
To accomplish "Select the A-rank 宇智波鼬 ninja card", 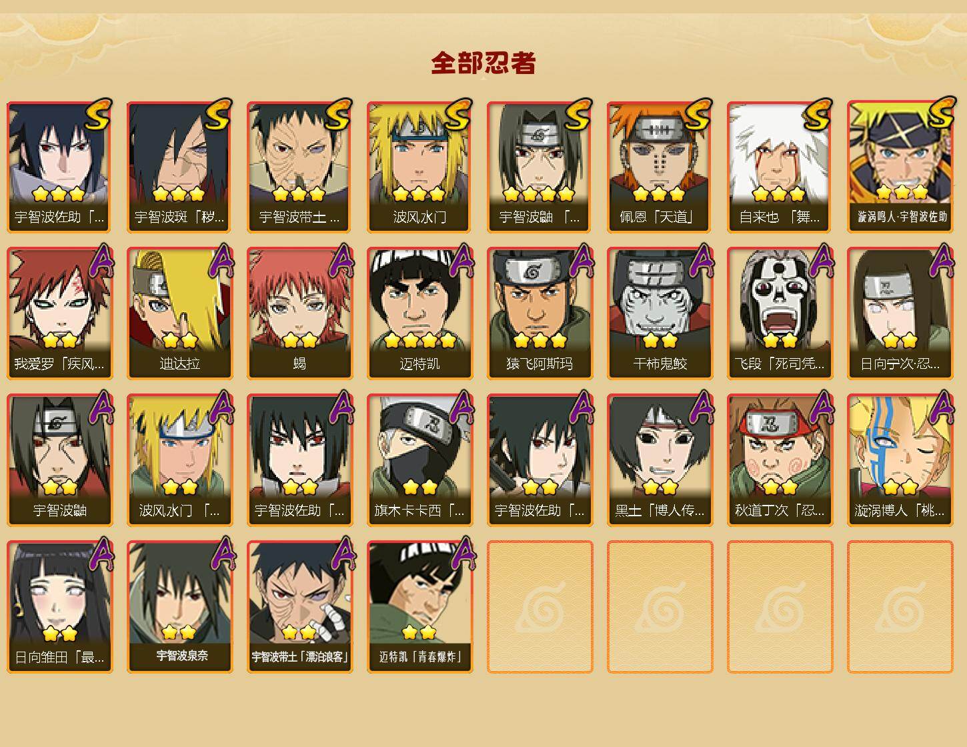I will pyautogui.click(x=59, y=460).
